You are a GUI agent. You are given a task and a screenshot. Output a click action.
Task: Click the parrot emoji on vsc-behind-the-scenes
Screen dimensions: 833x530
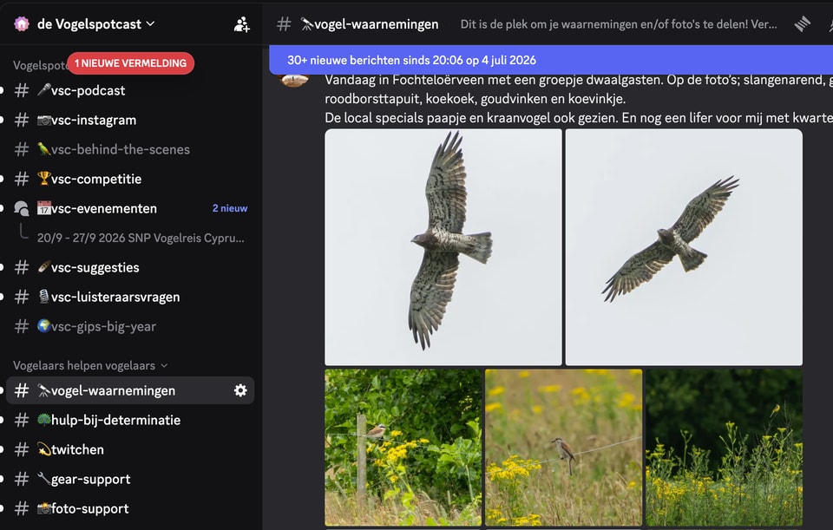(44, 148)
